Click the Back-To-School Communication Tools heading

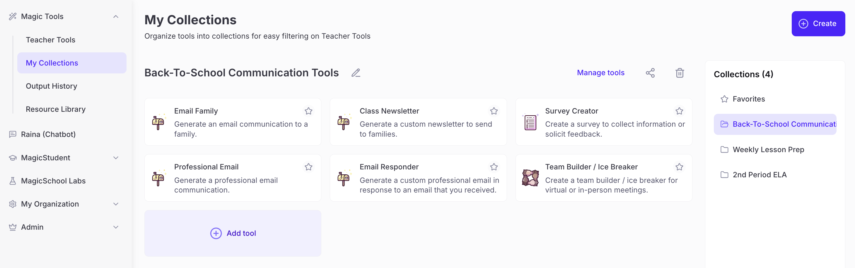[x=241, y=73]
